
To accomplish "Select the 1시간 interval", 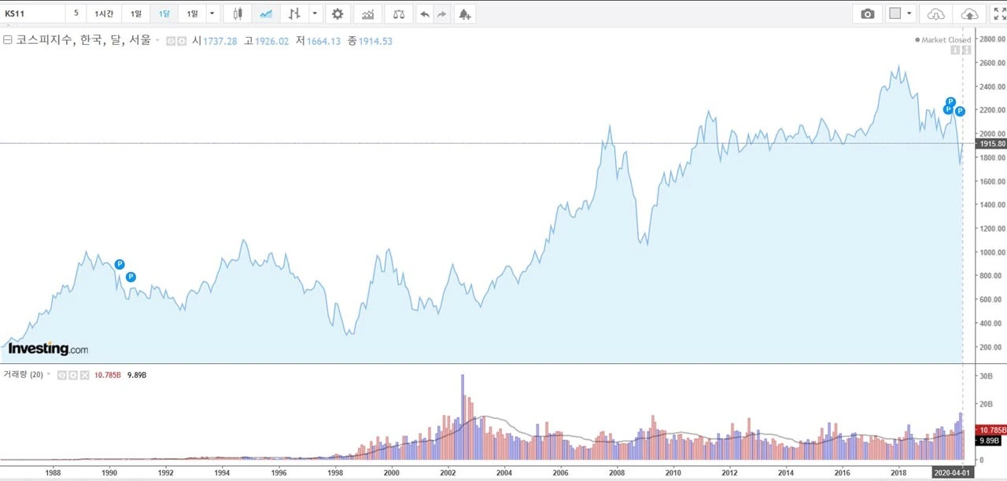I will [x=104, y=13].
